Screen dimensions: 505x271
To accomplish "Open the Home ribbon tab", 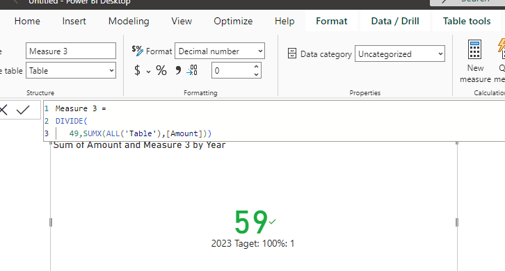I will point(27,22).
